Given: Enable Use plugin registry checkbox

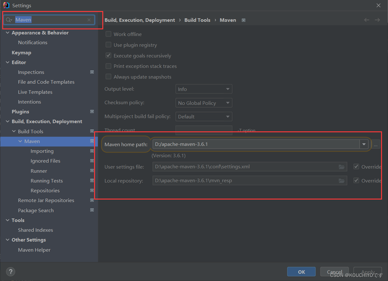Looking at the screenshot, I should pyautogui.click(x=108, y=45).
